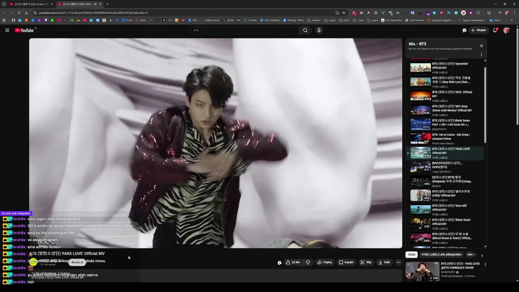Screen dimensions: 519x292
Task: Bookmark this page with the star icon
Action: 344,13
